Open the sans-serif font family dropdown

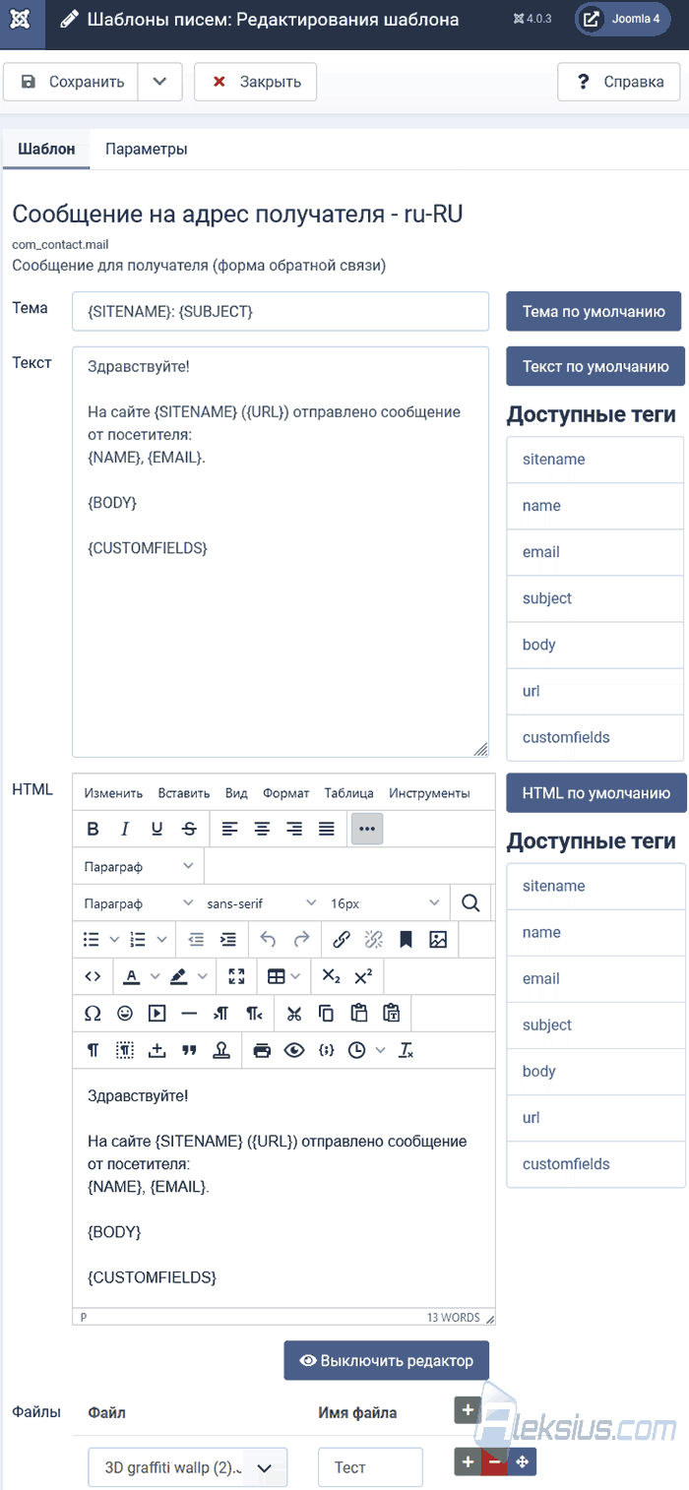(x=262, y=902)
